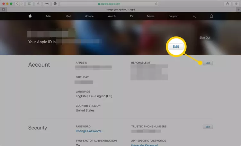Open the Music menu item
This screenshot has height=146, width=241.
point(151,16)
